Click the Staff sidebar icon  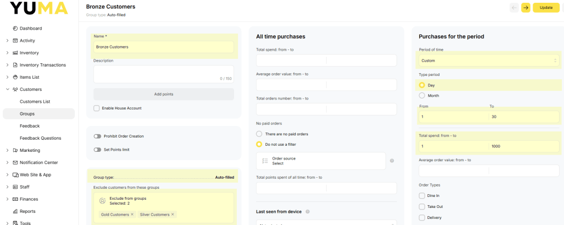pyautogui.click(x=15, y=187)
